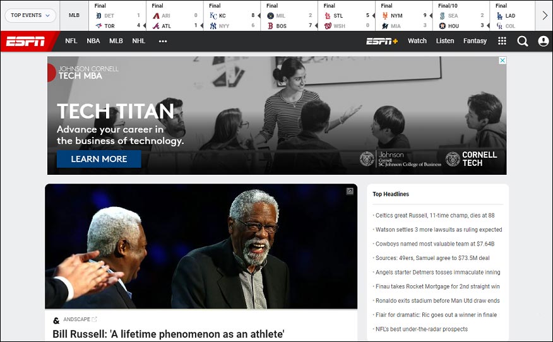This screenshot has width=553, height=342.
Task: Open 49ers Samuel $73.5M deal headline
Action: (432, 257)
